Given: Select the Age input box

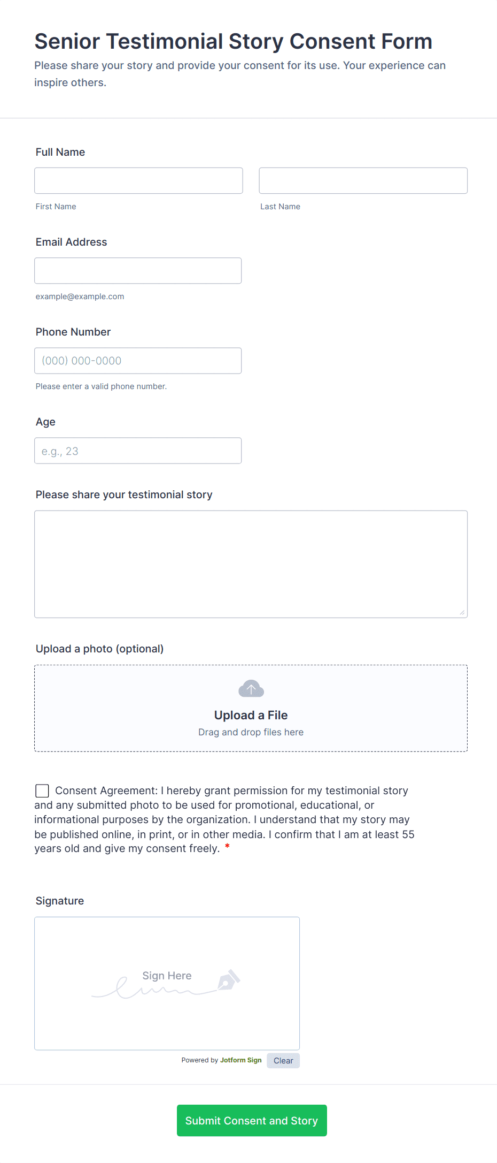Looking at the screenshot, I should pos(138,451).
